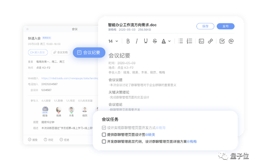Viewport: 257px width, 167px height.
Task: Insert a hyperlink via link icon
Action: pyautogui.click(x=210, y=41)
